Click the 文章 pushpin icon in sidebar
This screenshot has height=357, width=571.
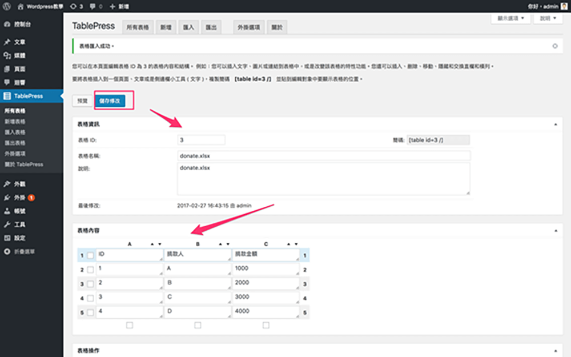(7, 42)
